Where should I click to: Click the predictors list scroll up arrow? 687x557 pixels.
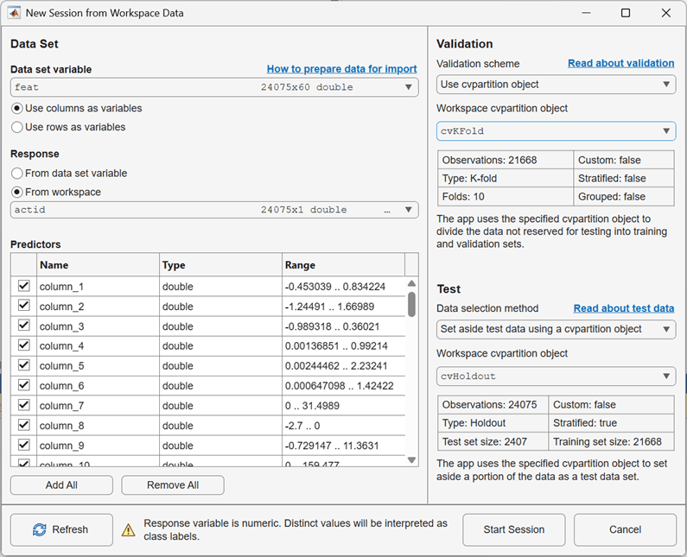tap(411, 283)
